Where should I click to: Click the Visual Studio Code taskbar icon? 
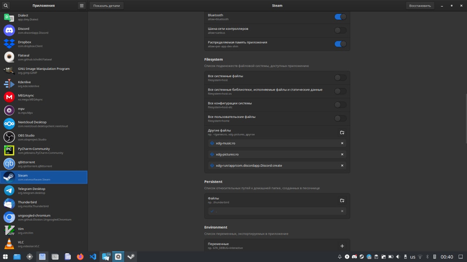(93, 257)
